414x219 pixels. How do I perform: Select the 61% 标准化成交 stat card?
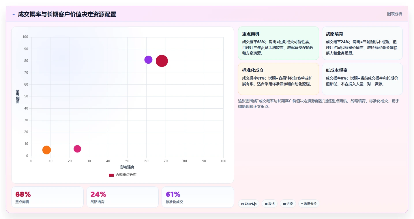click(x=198, y=197)
